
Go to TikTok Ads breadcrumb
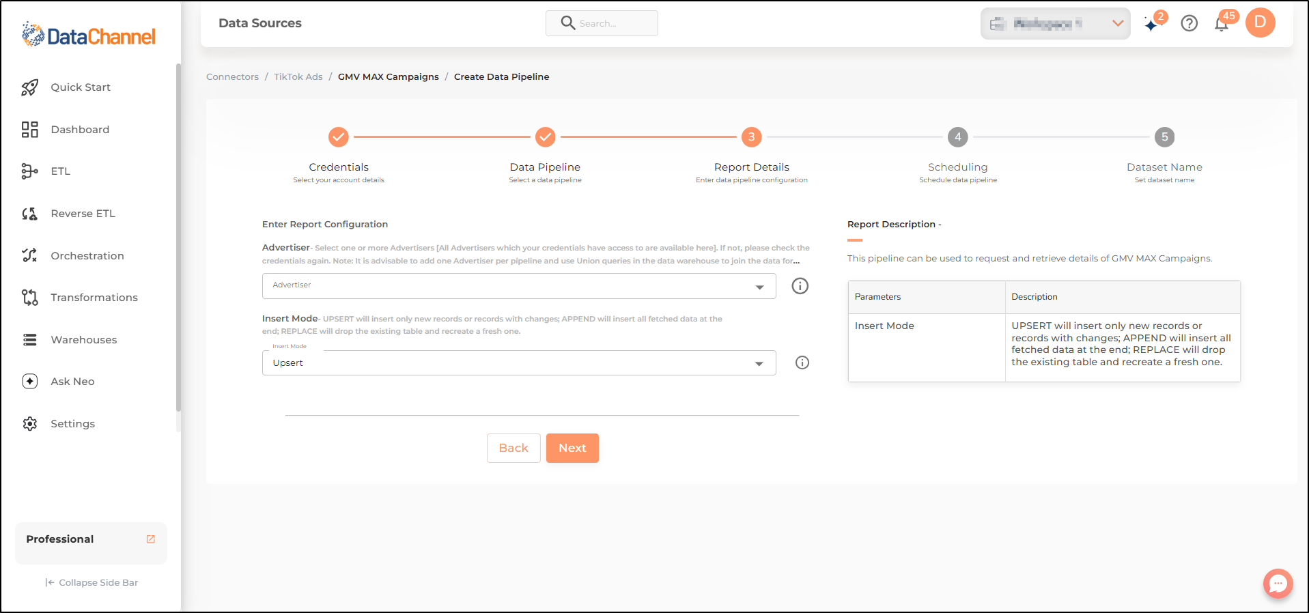(298, 77)
